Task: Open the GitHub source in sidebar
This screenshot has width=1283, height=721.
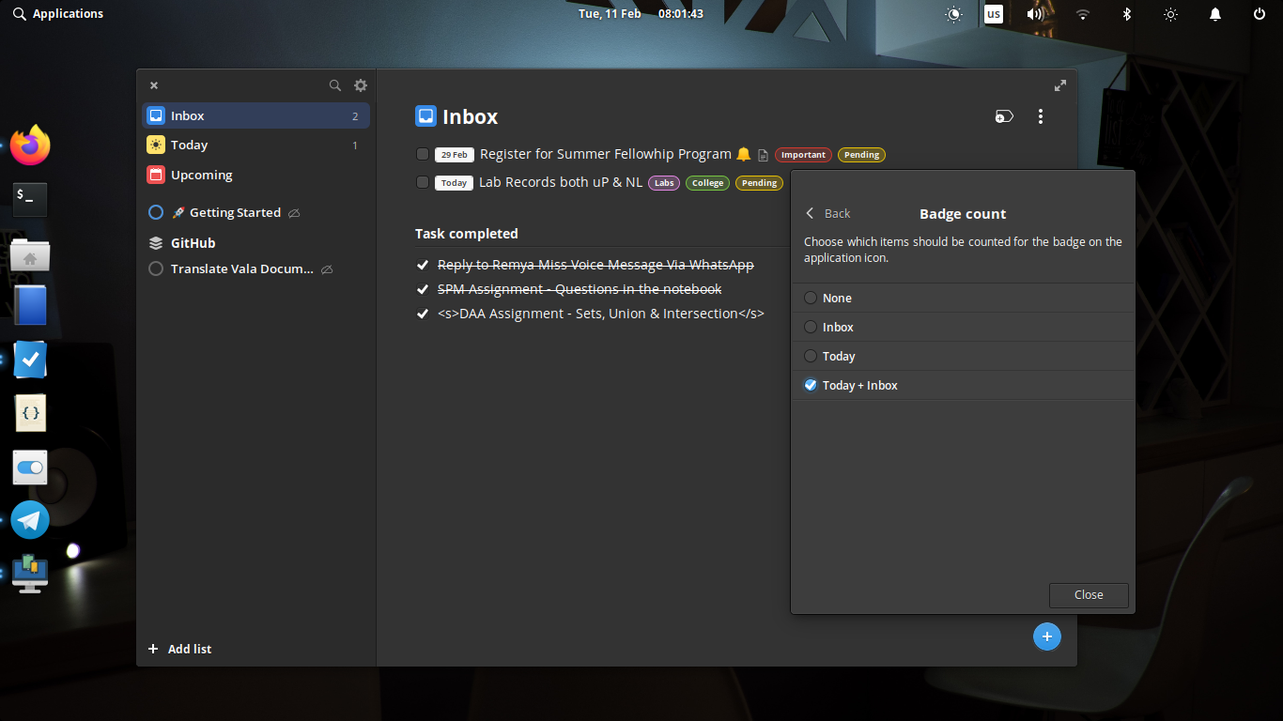Action: [x=255, y=242]
